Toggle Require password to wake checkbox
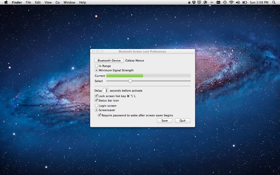The width and height of the screenshot is (280, 175). 99,115
